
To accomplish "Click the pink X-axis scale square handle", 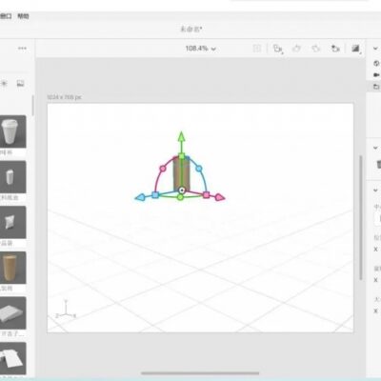I will click(206, 194).
